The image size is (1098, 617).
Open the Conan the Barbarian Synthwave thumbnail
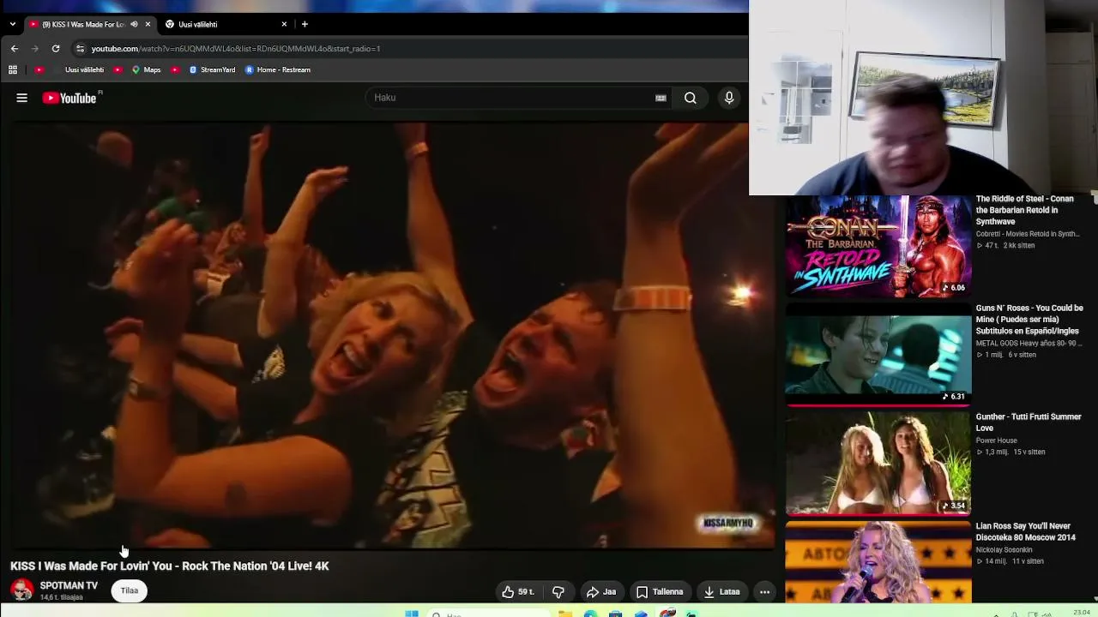tap(878, 246)
